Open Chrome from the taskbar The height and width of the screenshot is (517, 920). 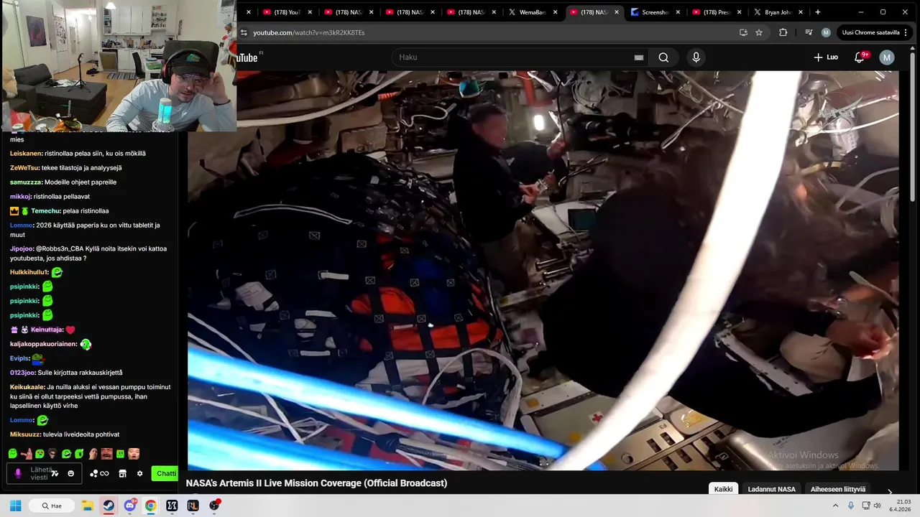tap(150, 506)
